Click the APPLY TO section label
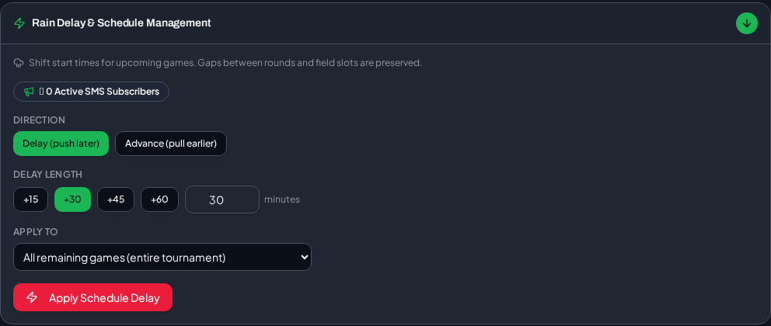771x326 pixels. point(36,232)
